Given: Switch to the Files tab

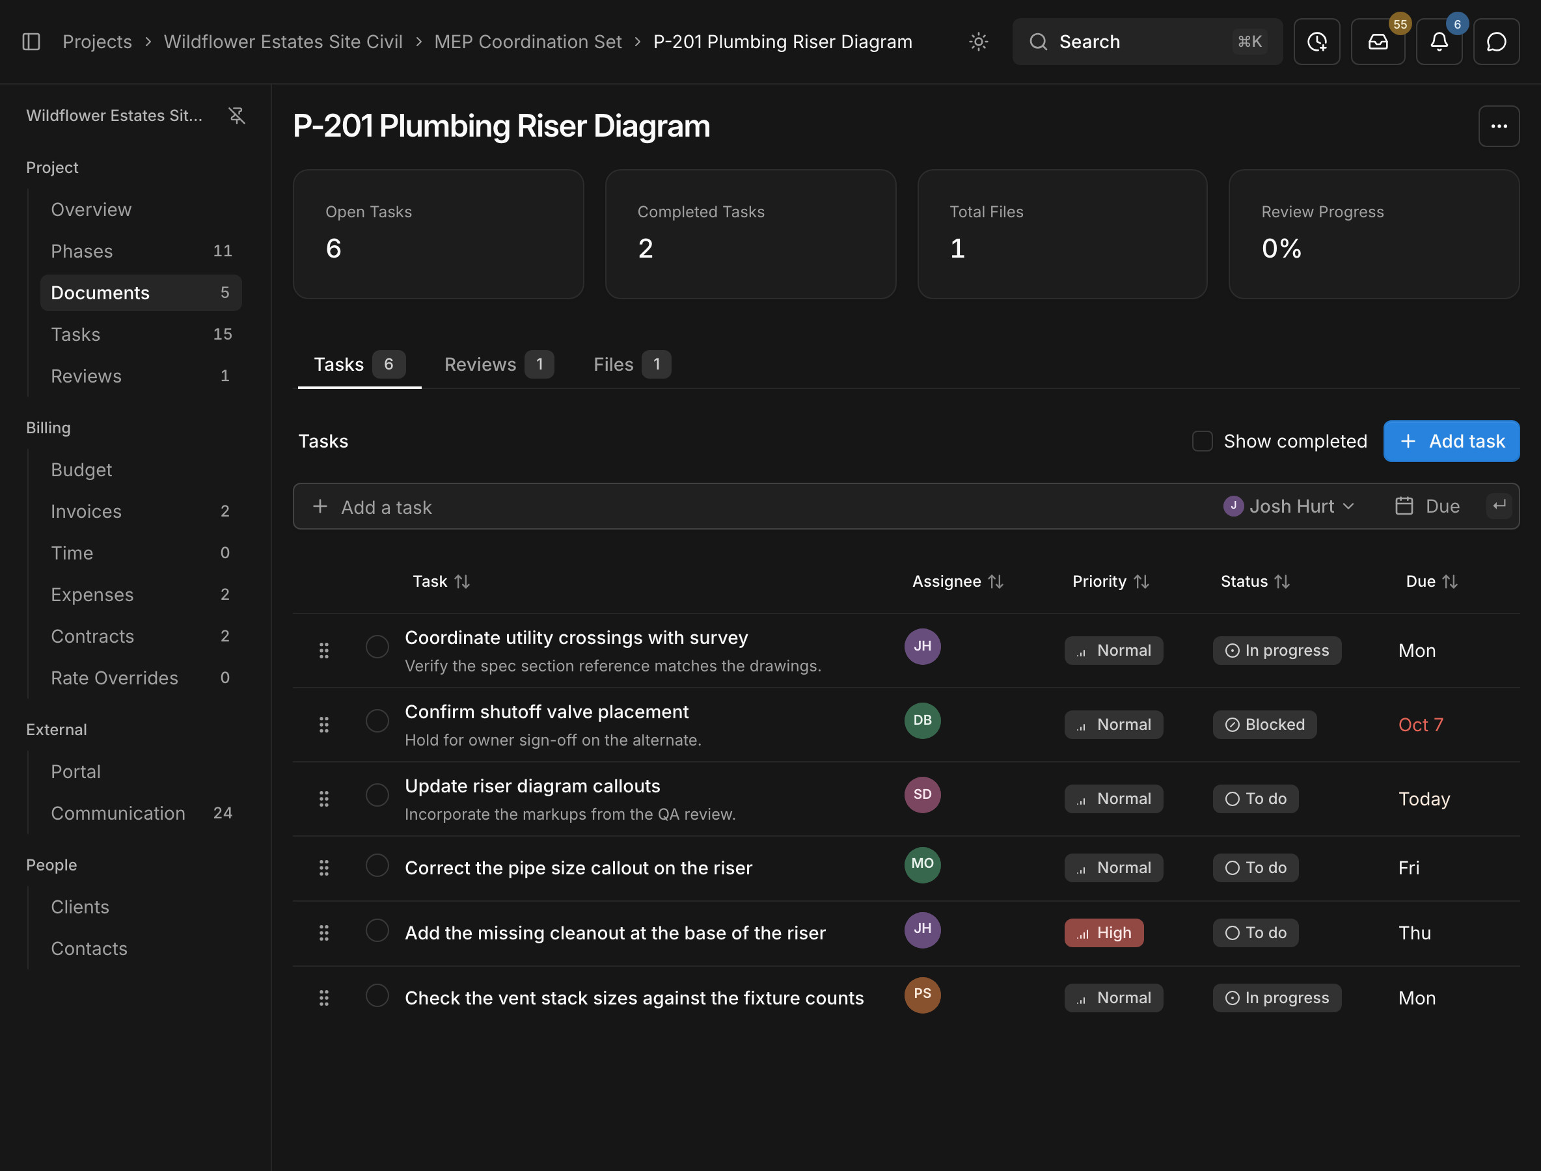Looking at the screenshot, I should pos(632,364).
